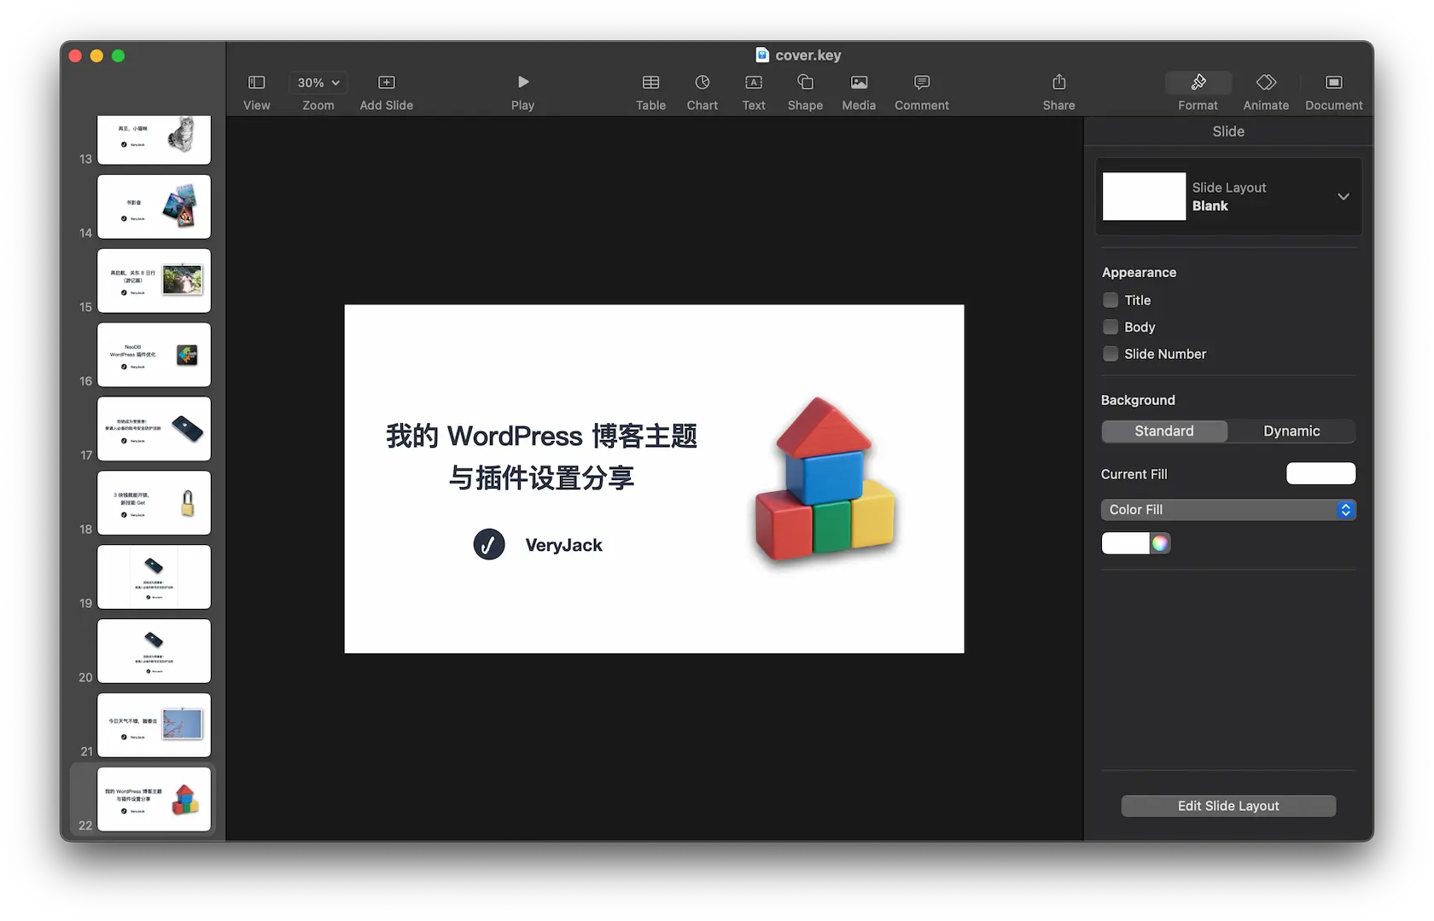Open the Shape picker in toolbar
Screen dimensions: 1434x921
pyautogui.click(x=805, y=82)
